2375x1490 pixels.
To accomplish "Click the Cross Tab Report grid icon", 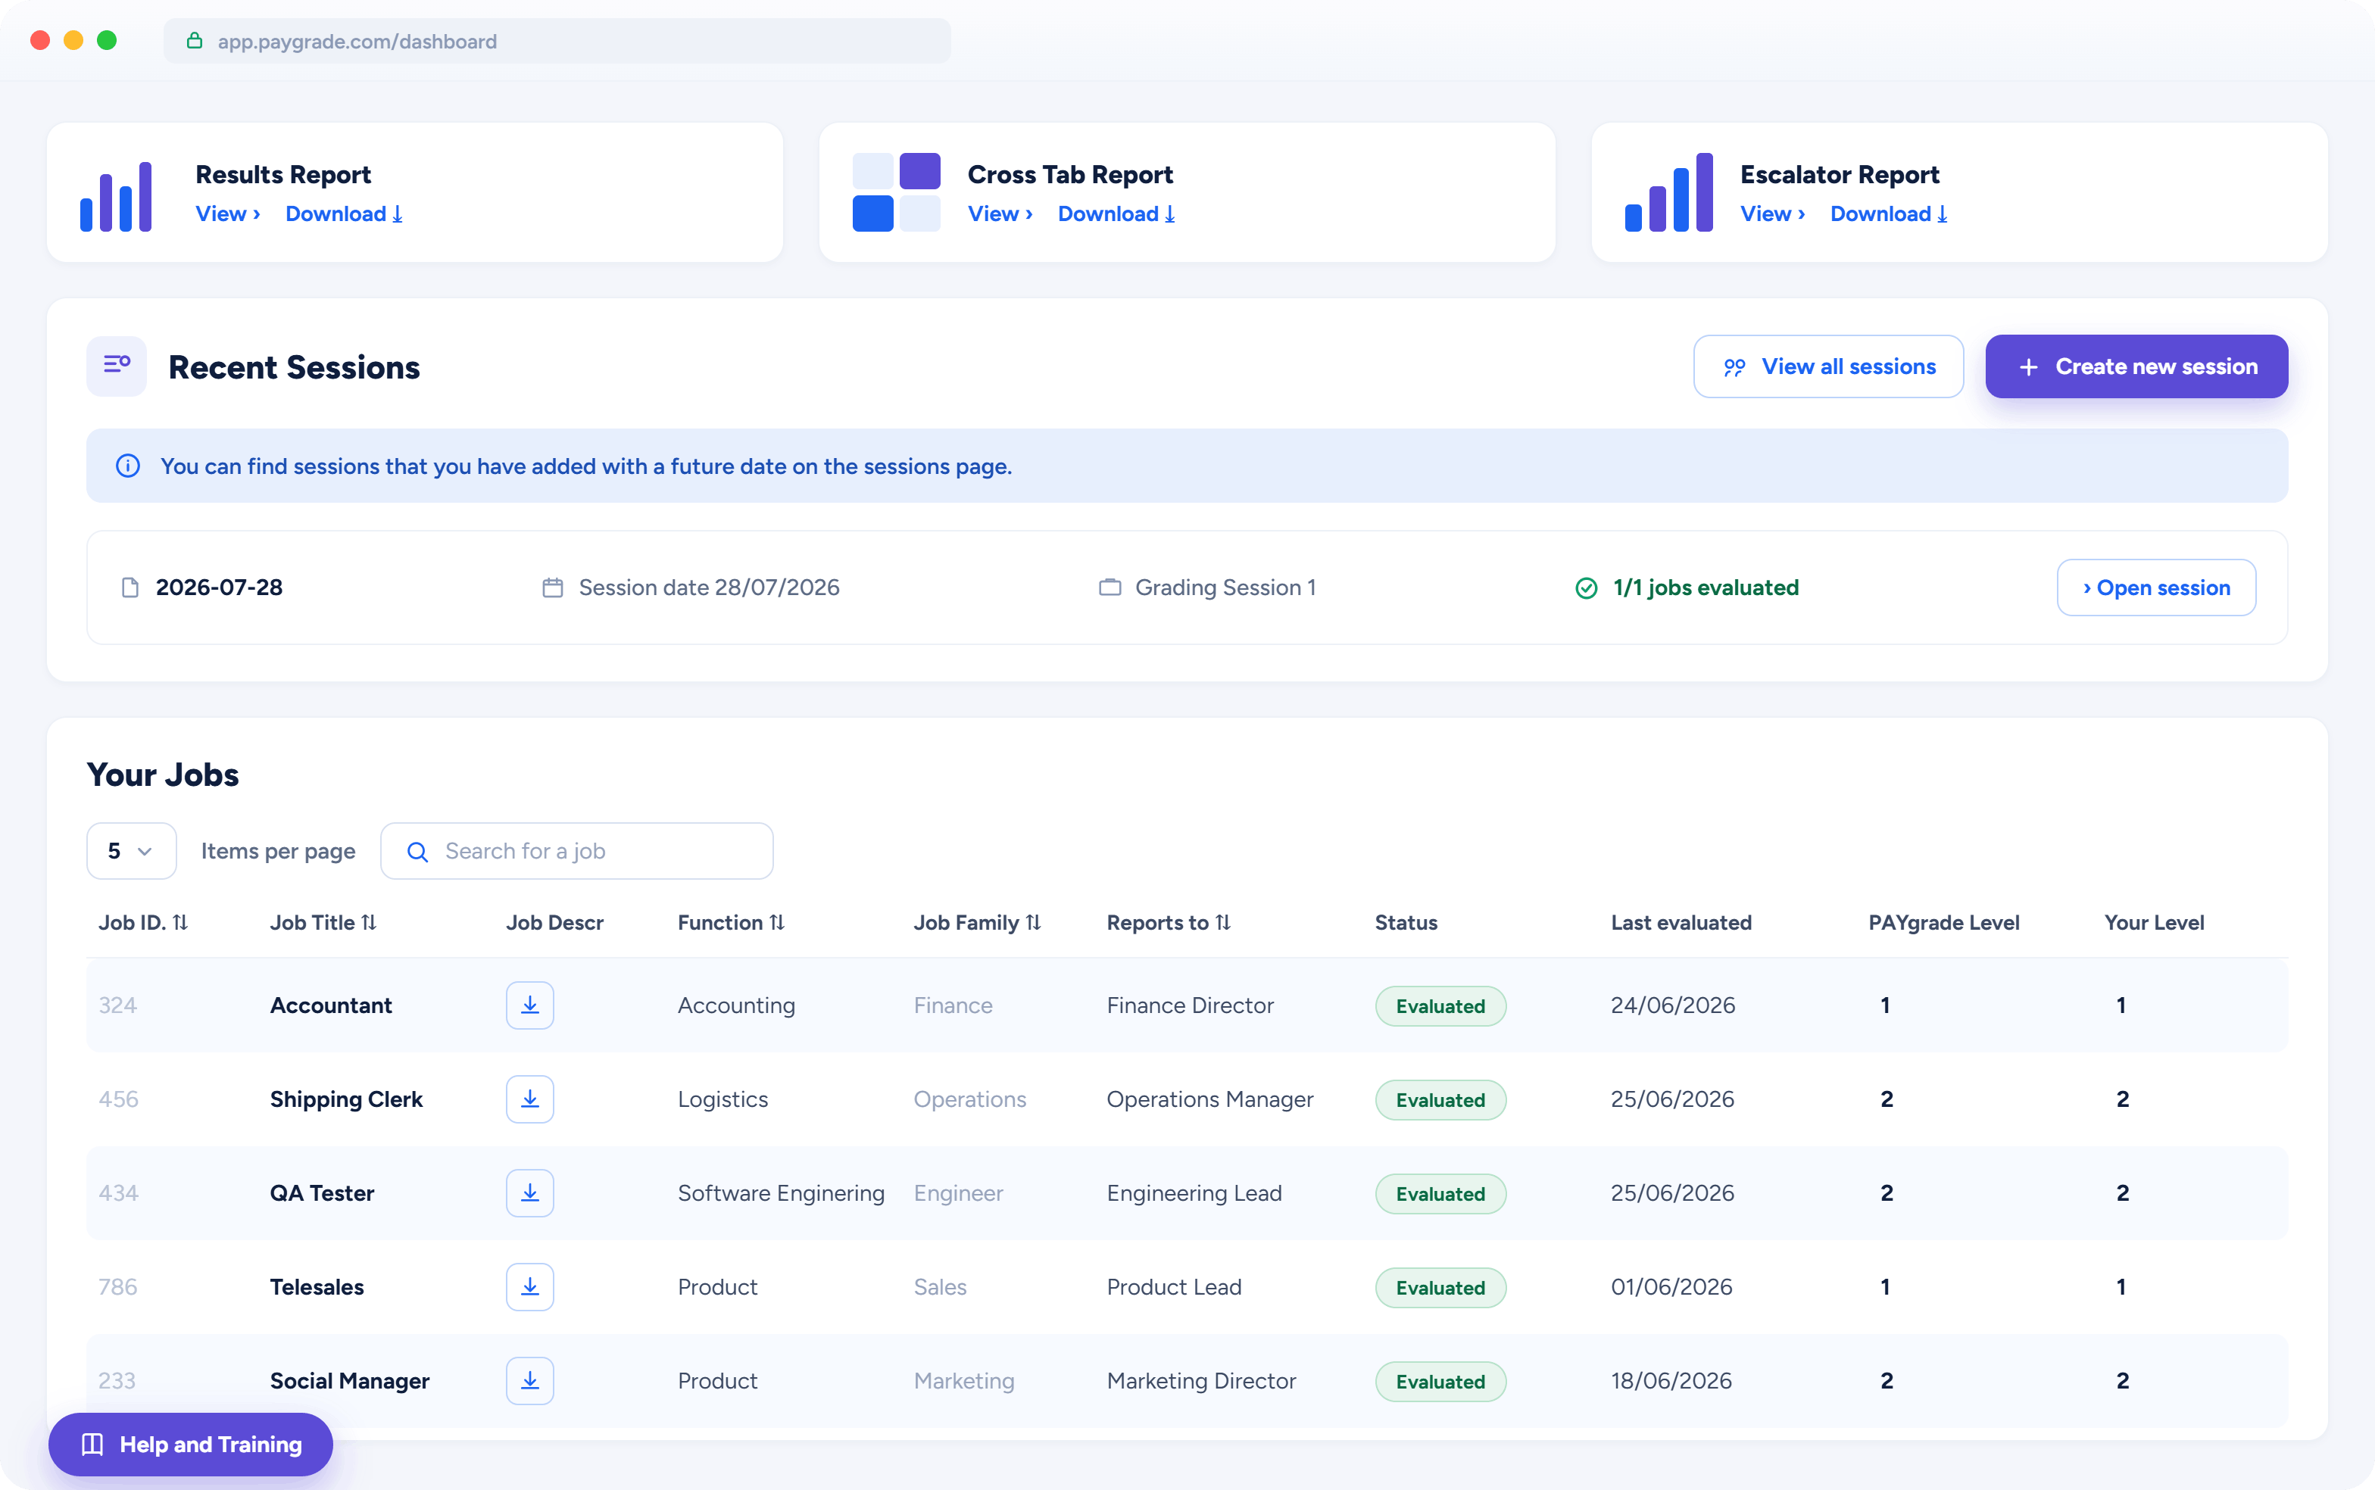I will [x=896, y=192].
